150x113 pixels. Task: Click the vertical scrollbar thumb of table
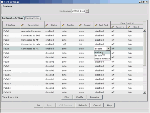(x=144, y=49)
